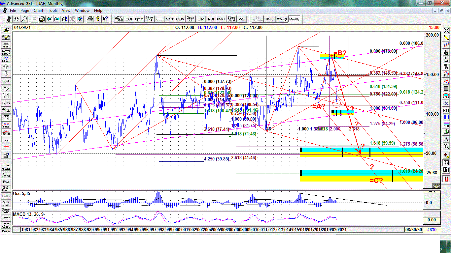Viewport: 452px width, 253px height.
Task: Toggle the MACD indicator button
Action: click(170, 19)
